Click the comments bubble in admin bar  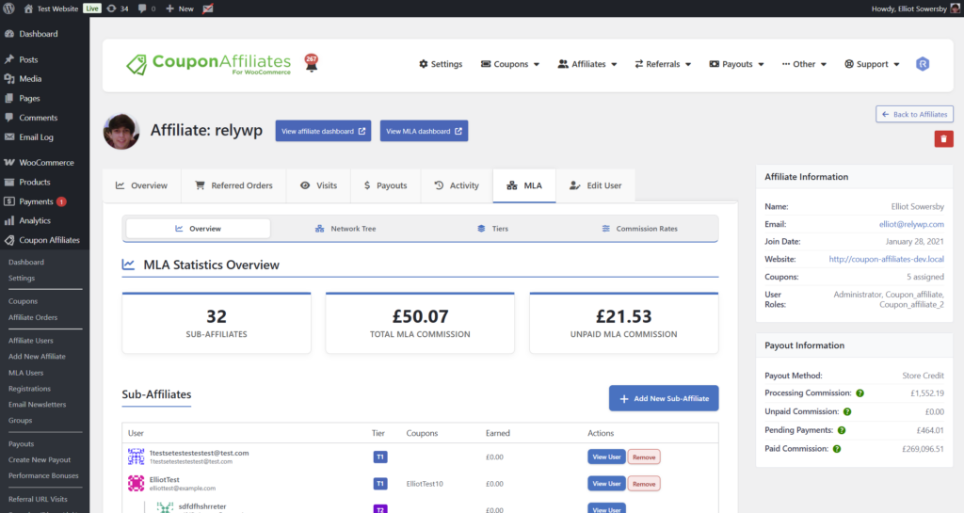[x=146, y=8]
